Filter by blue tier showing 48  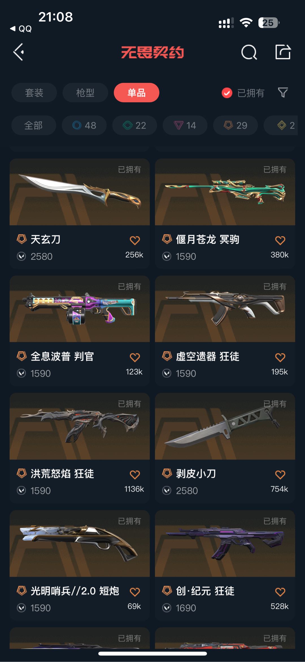(84, 125)
